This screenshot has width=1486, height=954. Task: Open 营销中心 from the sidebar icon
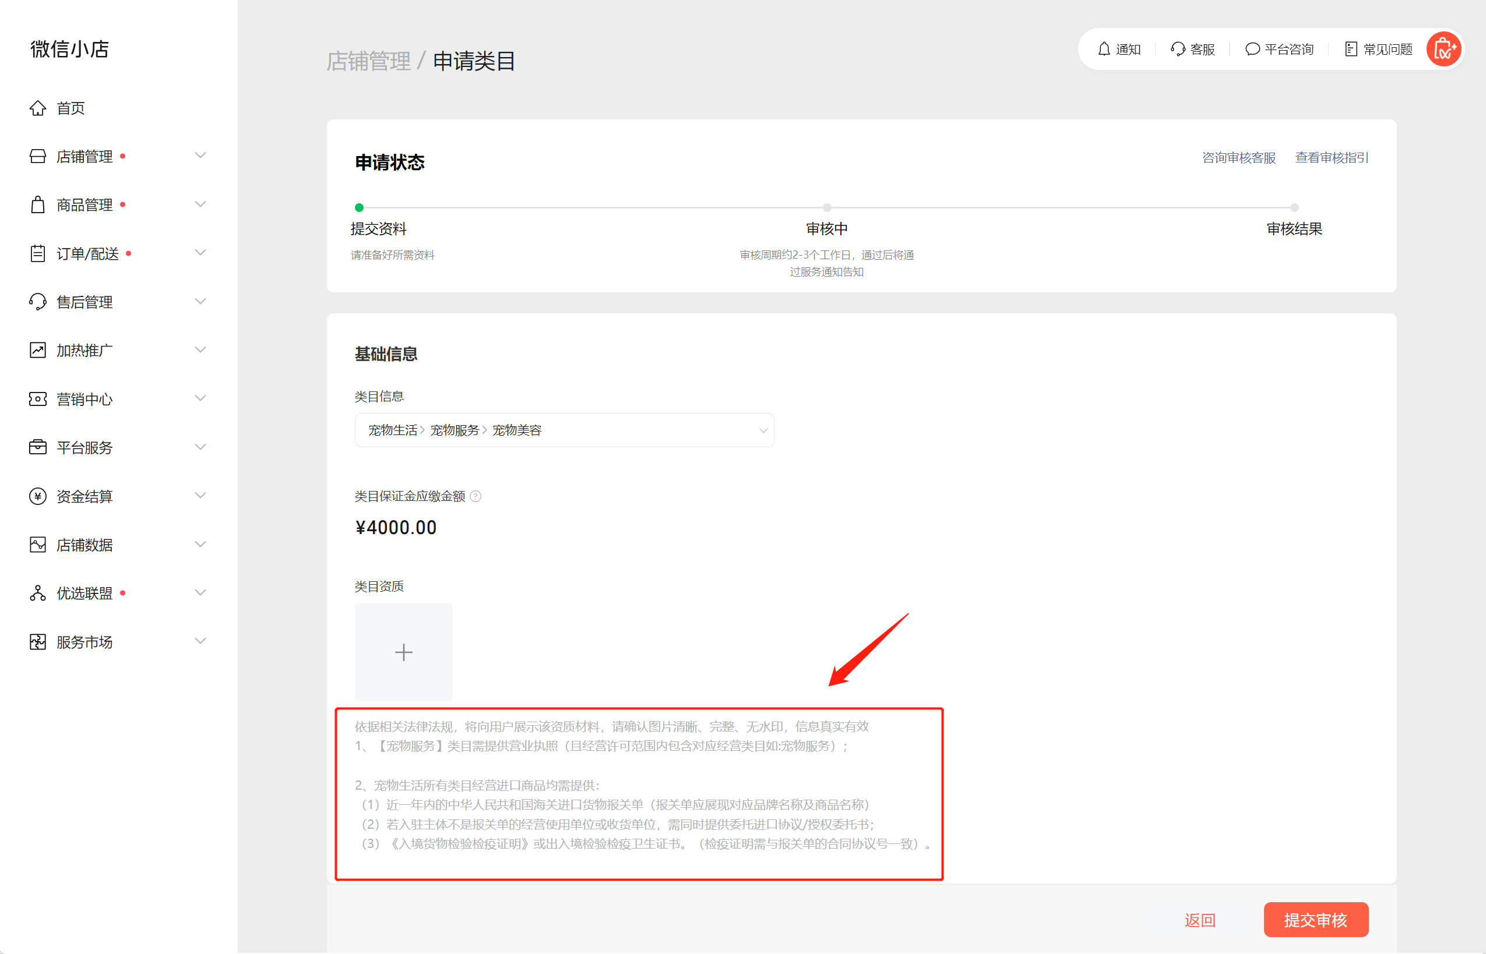(x=38, y=399)
